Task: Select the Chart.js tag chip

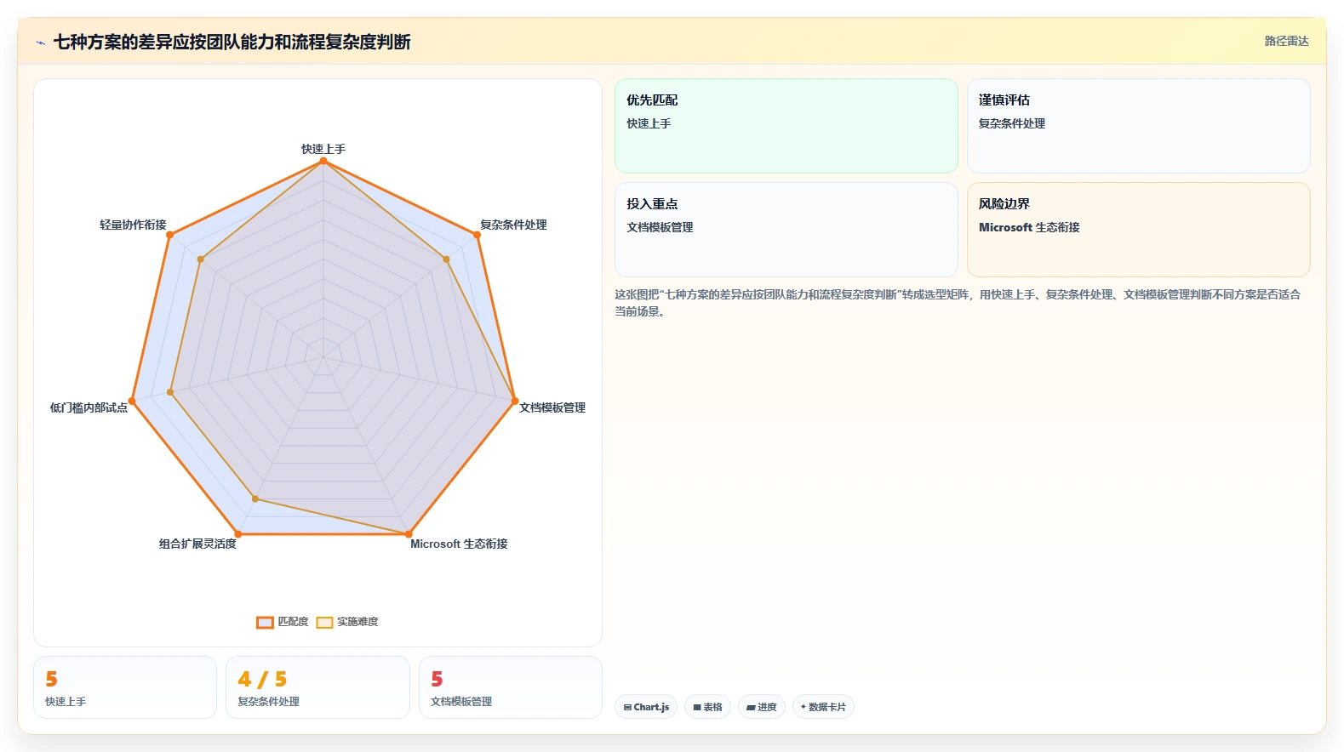Action: coord(646,707)
